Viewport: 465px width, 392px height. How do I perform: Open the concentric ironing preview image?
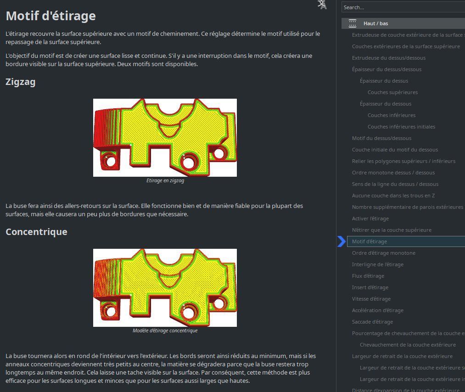pos(165,288)
